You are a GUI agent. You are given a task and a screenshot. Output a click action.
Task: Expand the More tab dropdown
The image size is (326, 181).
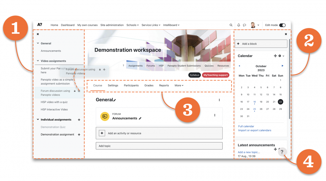click(179, 85)
